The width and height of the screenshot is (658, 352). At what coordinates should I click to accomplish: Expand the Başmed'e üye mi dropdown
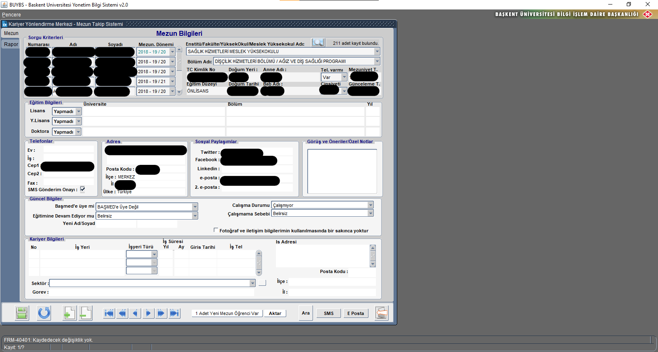[195, 207]
